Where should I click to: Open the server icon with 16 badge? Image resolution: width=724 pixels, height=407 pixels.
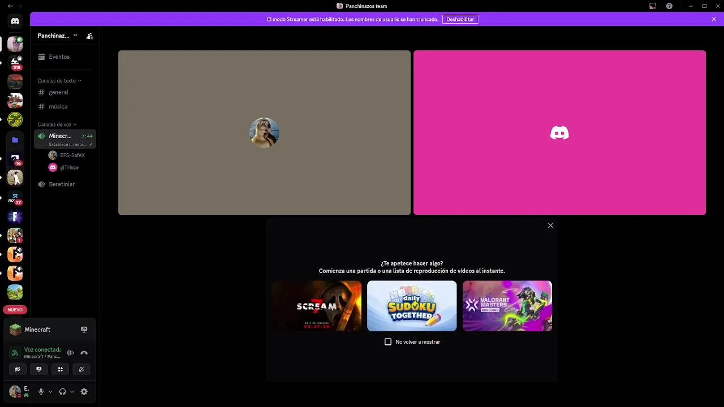[x=15, y=159]
